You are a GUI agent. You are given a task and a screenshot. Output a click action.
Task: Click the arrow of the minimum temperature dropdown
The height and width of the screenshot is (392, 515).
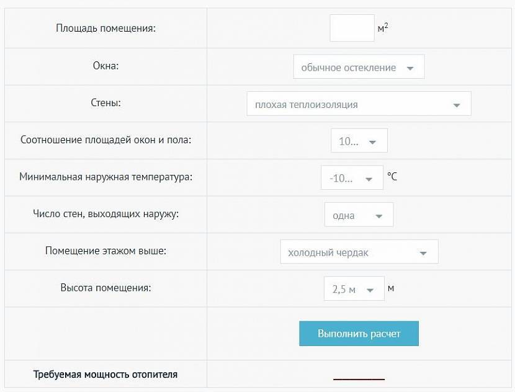click(x=369, y=179)
